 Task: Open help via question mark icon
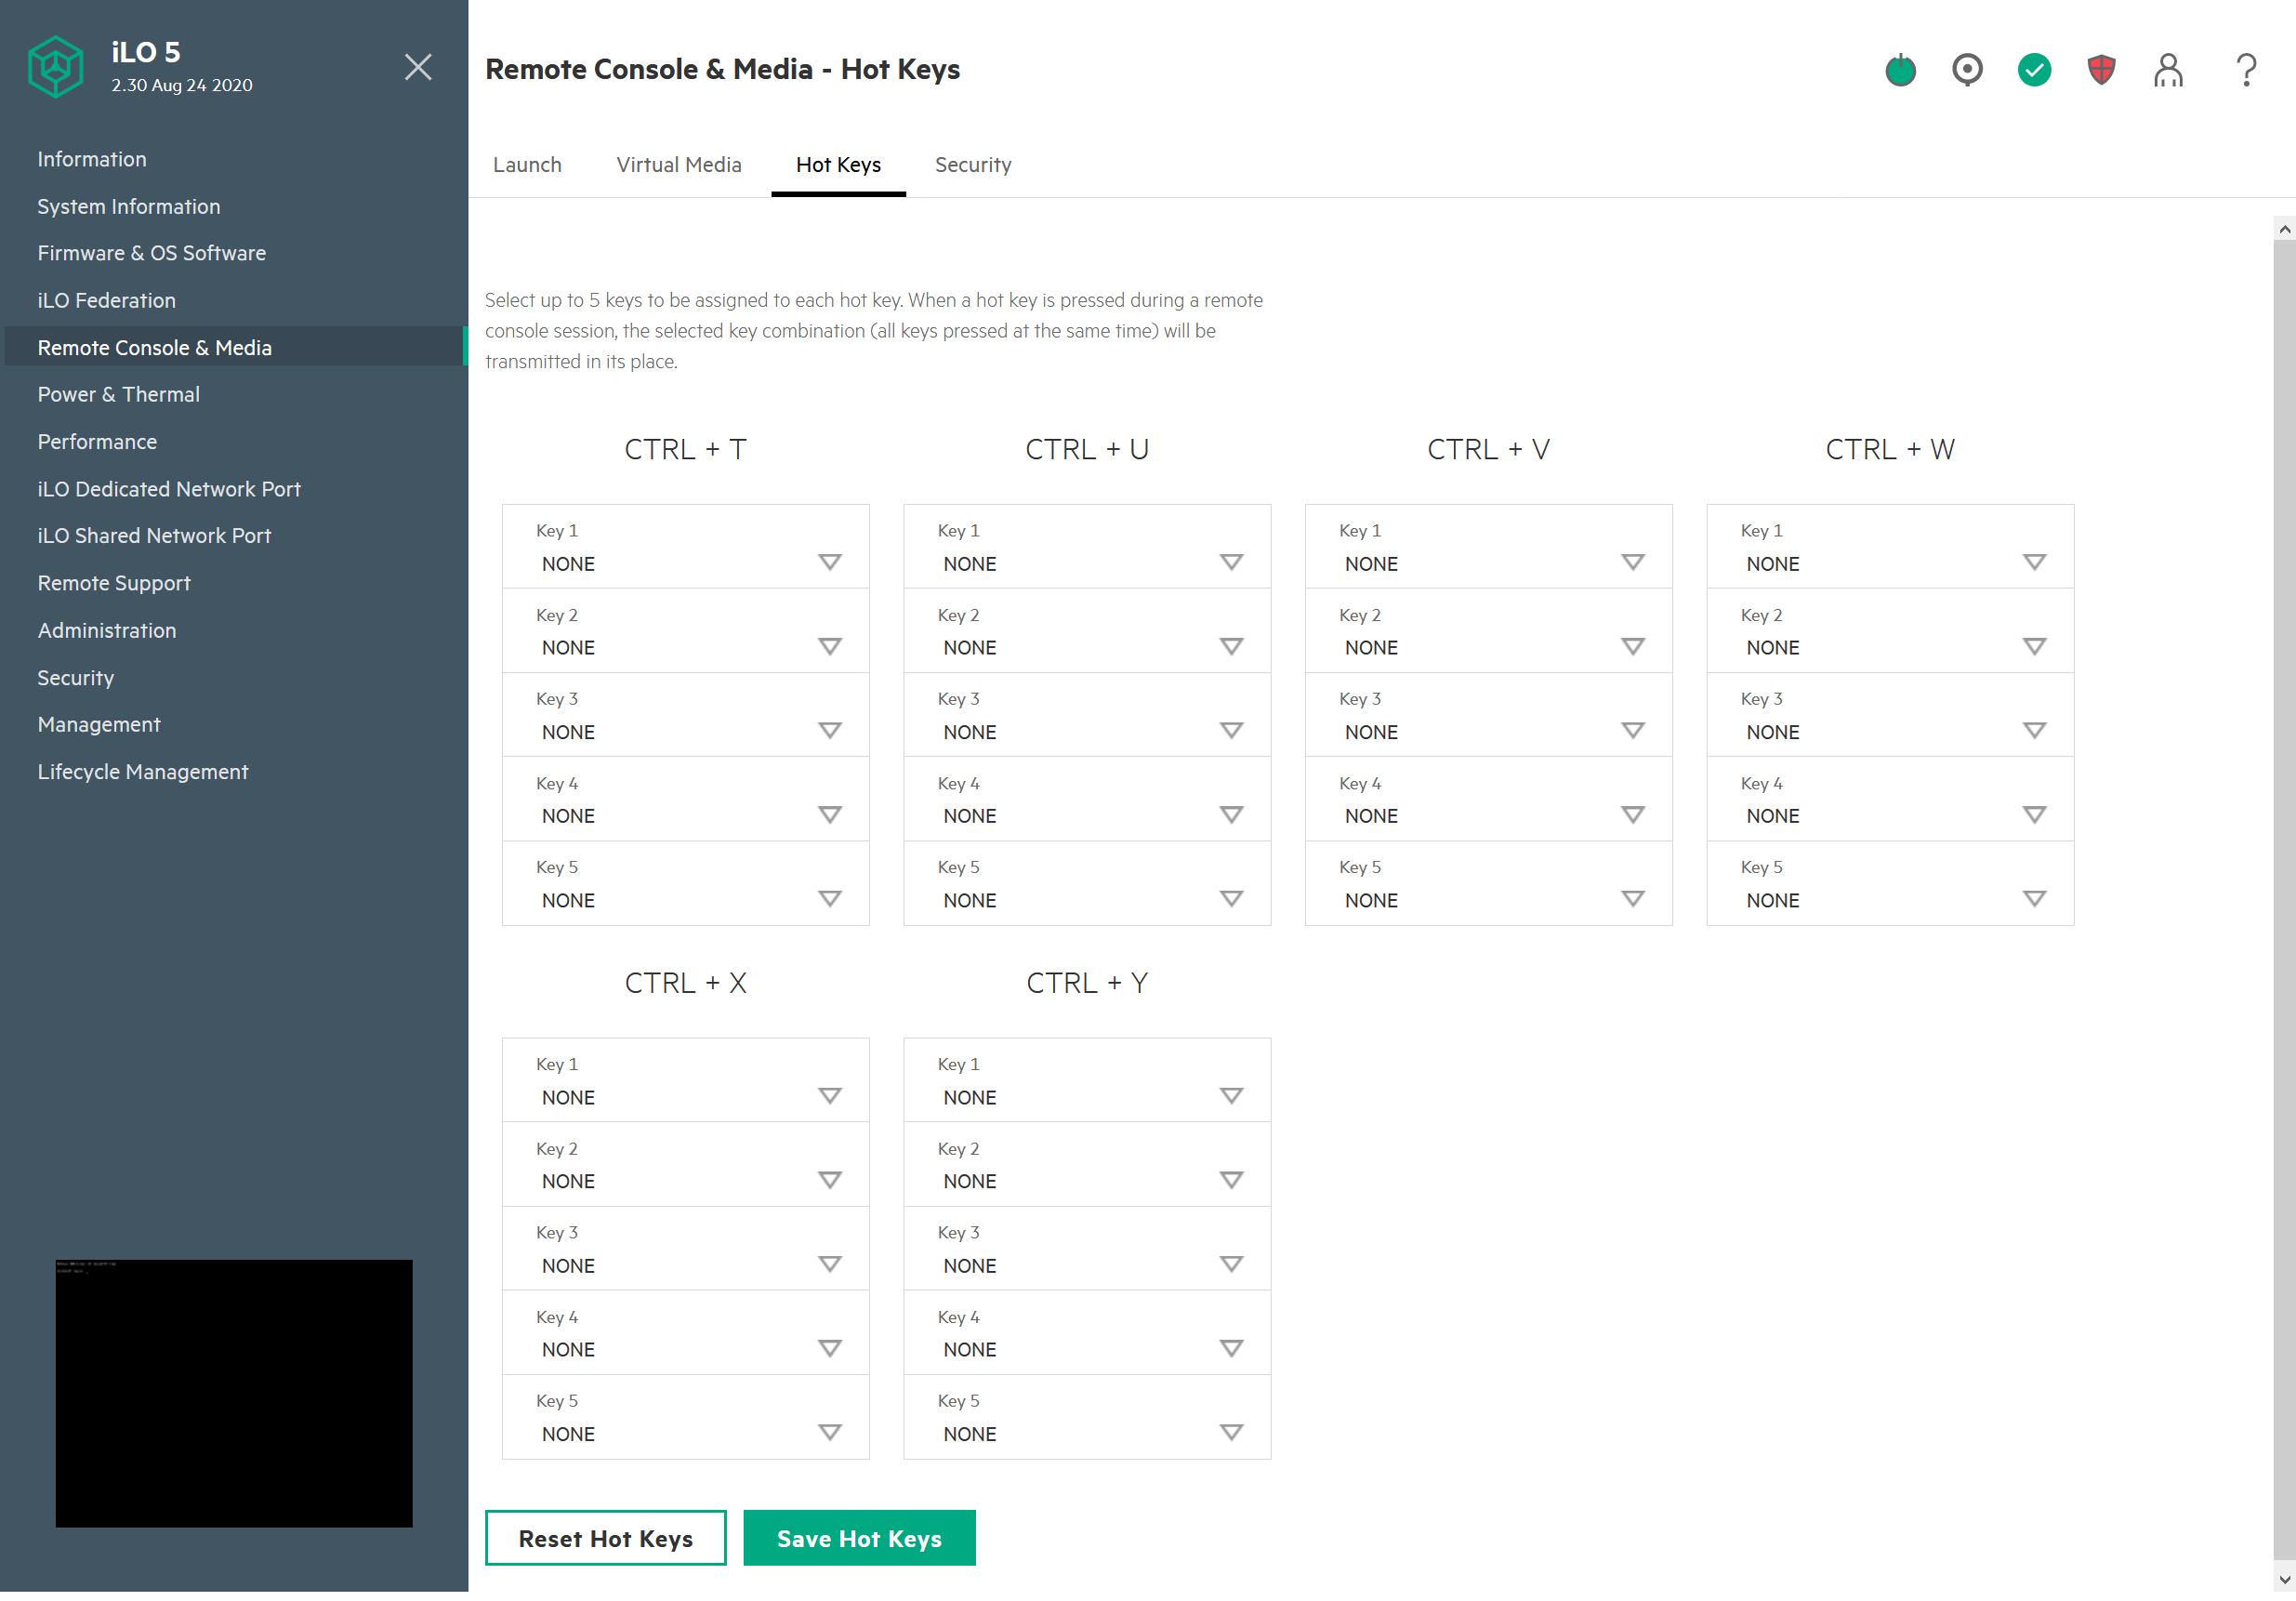2246,70
